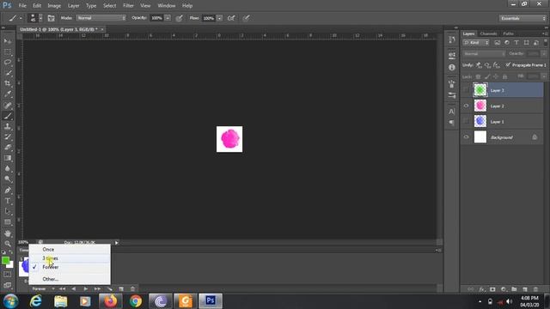550x309 pixels.
Task: Select the Zoom tool in the toolbox
Action: 8,244
